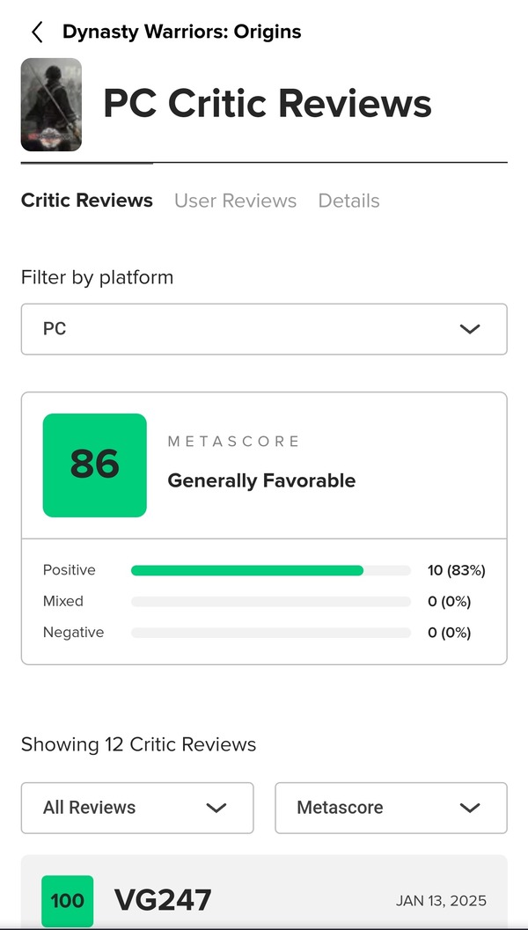
Task: Click the green 86 Metascore badge
Action: (95, 465)
